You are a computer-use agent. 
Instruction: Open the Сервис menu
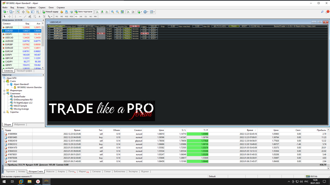click(42, 8)
